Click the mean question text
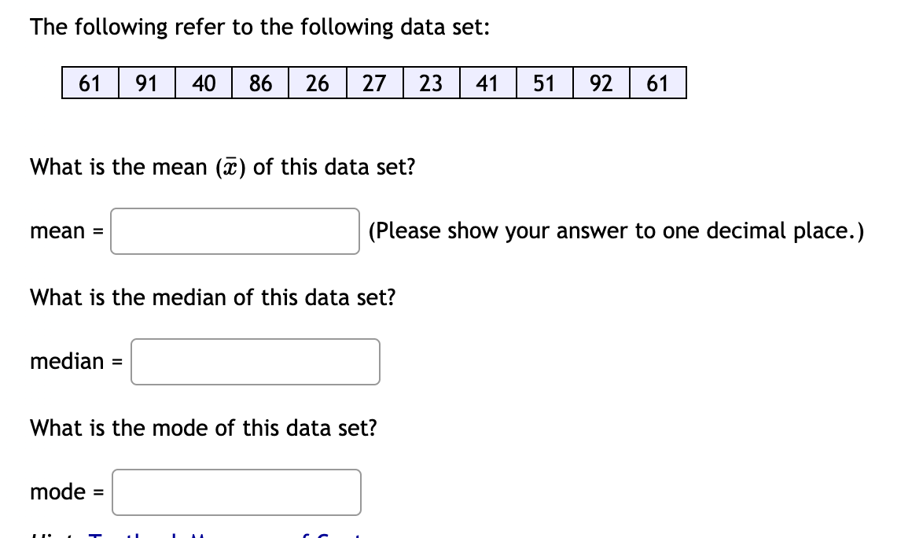This screenshot has width=901, height=538. 222,167
